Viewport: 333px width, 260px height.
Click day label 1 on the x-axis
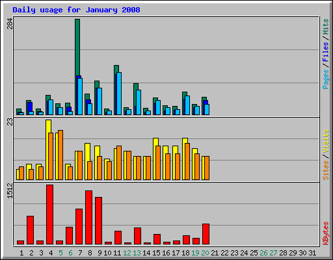coord(21,253)
